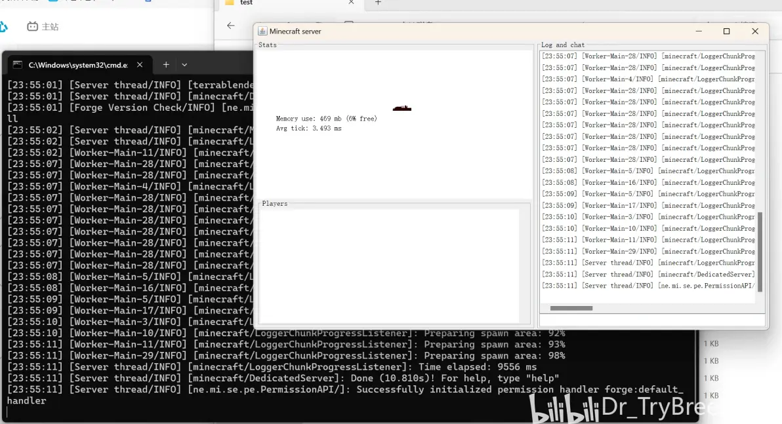Minimize the Minecraft server window
This screenshot has height=424, width=782.
click(x=699, y=31)
